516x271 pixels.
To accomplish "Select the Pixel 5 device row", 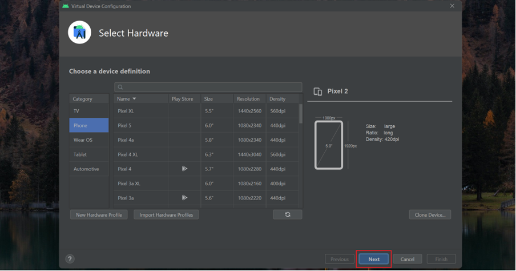I will pyautogui.click(x=206, y=125).
